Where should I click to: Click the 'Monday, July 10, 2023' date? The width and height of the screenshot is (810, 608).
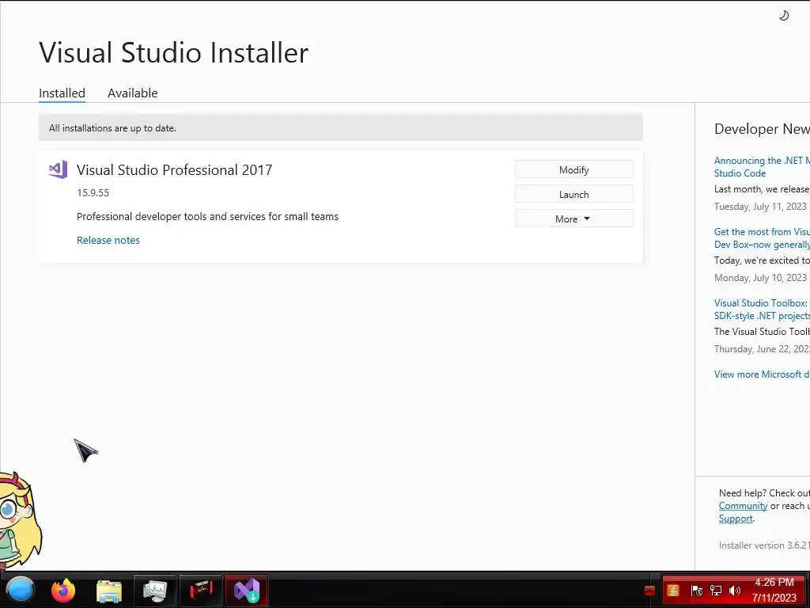(760, 278)
